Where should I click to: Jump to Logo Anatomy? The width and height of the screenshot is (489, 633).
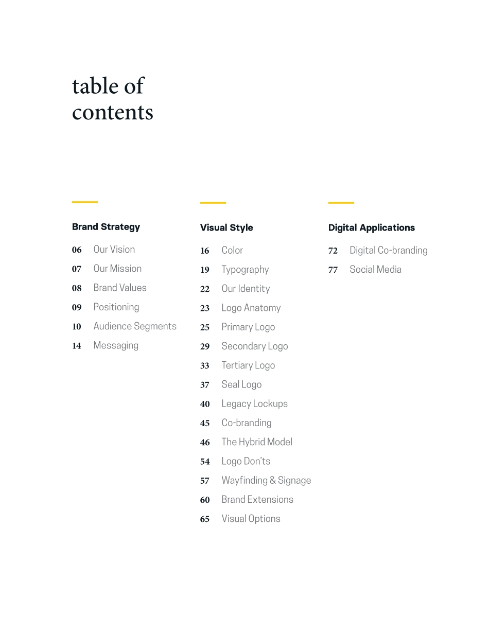(251, 308)
